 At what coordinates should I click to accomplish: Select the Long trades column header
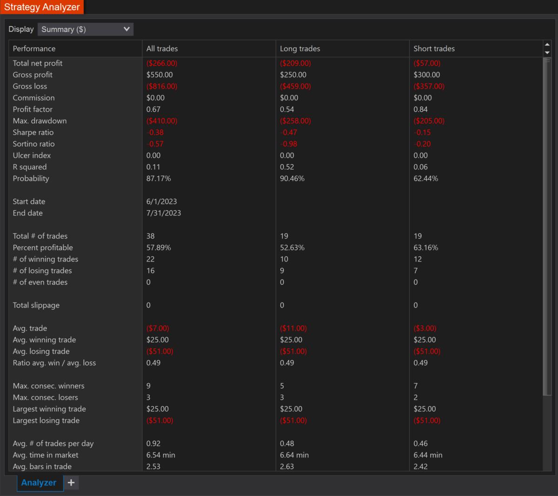tap(300, 49)
